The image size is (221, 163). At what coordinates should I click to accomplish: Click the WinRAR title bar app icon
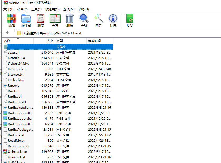[x=6, y=3]
